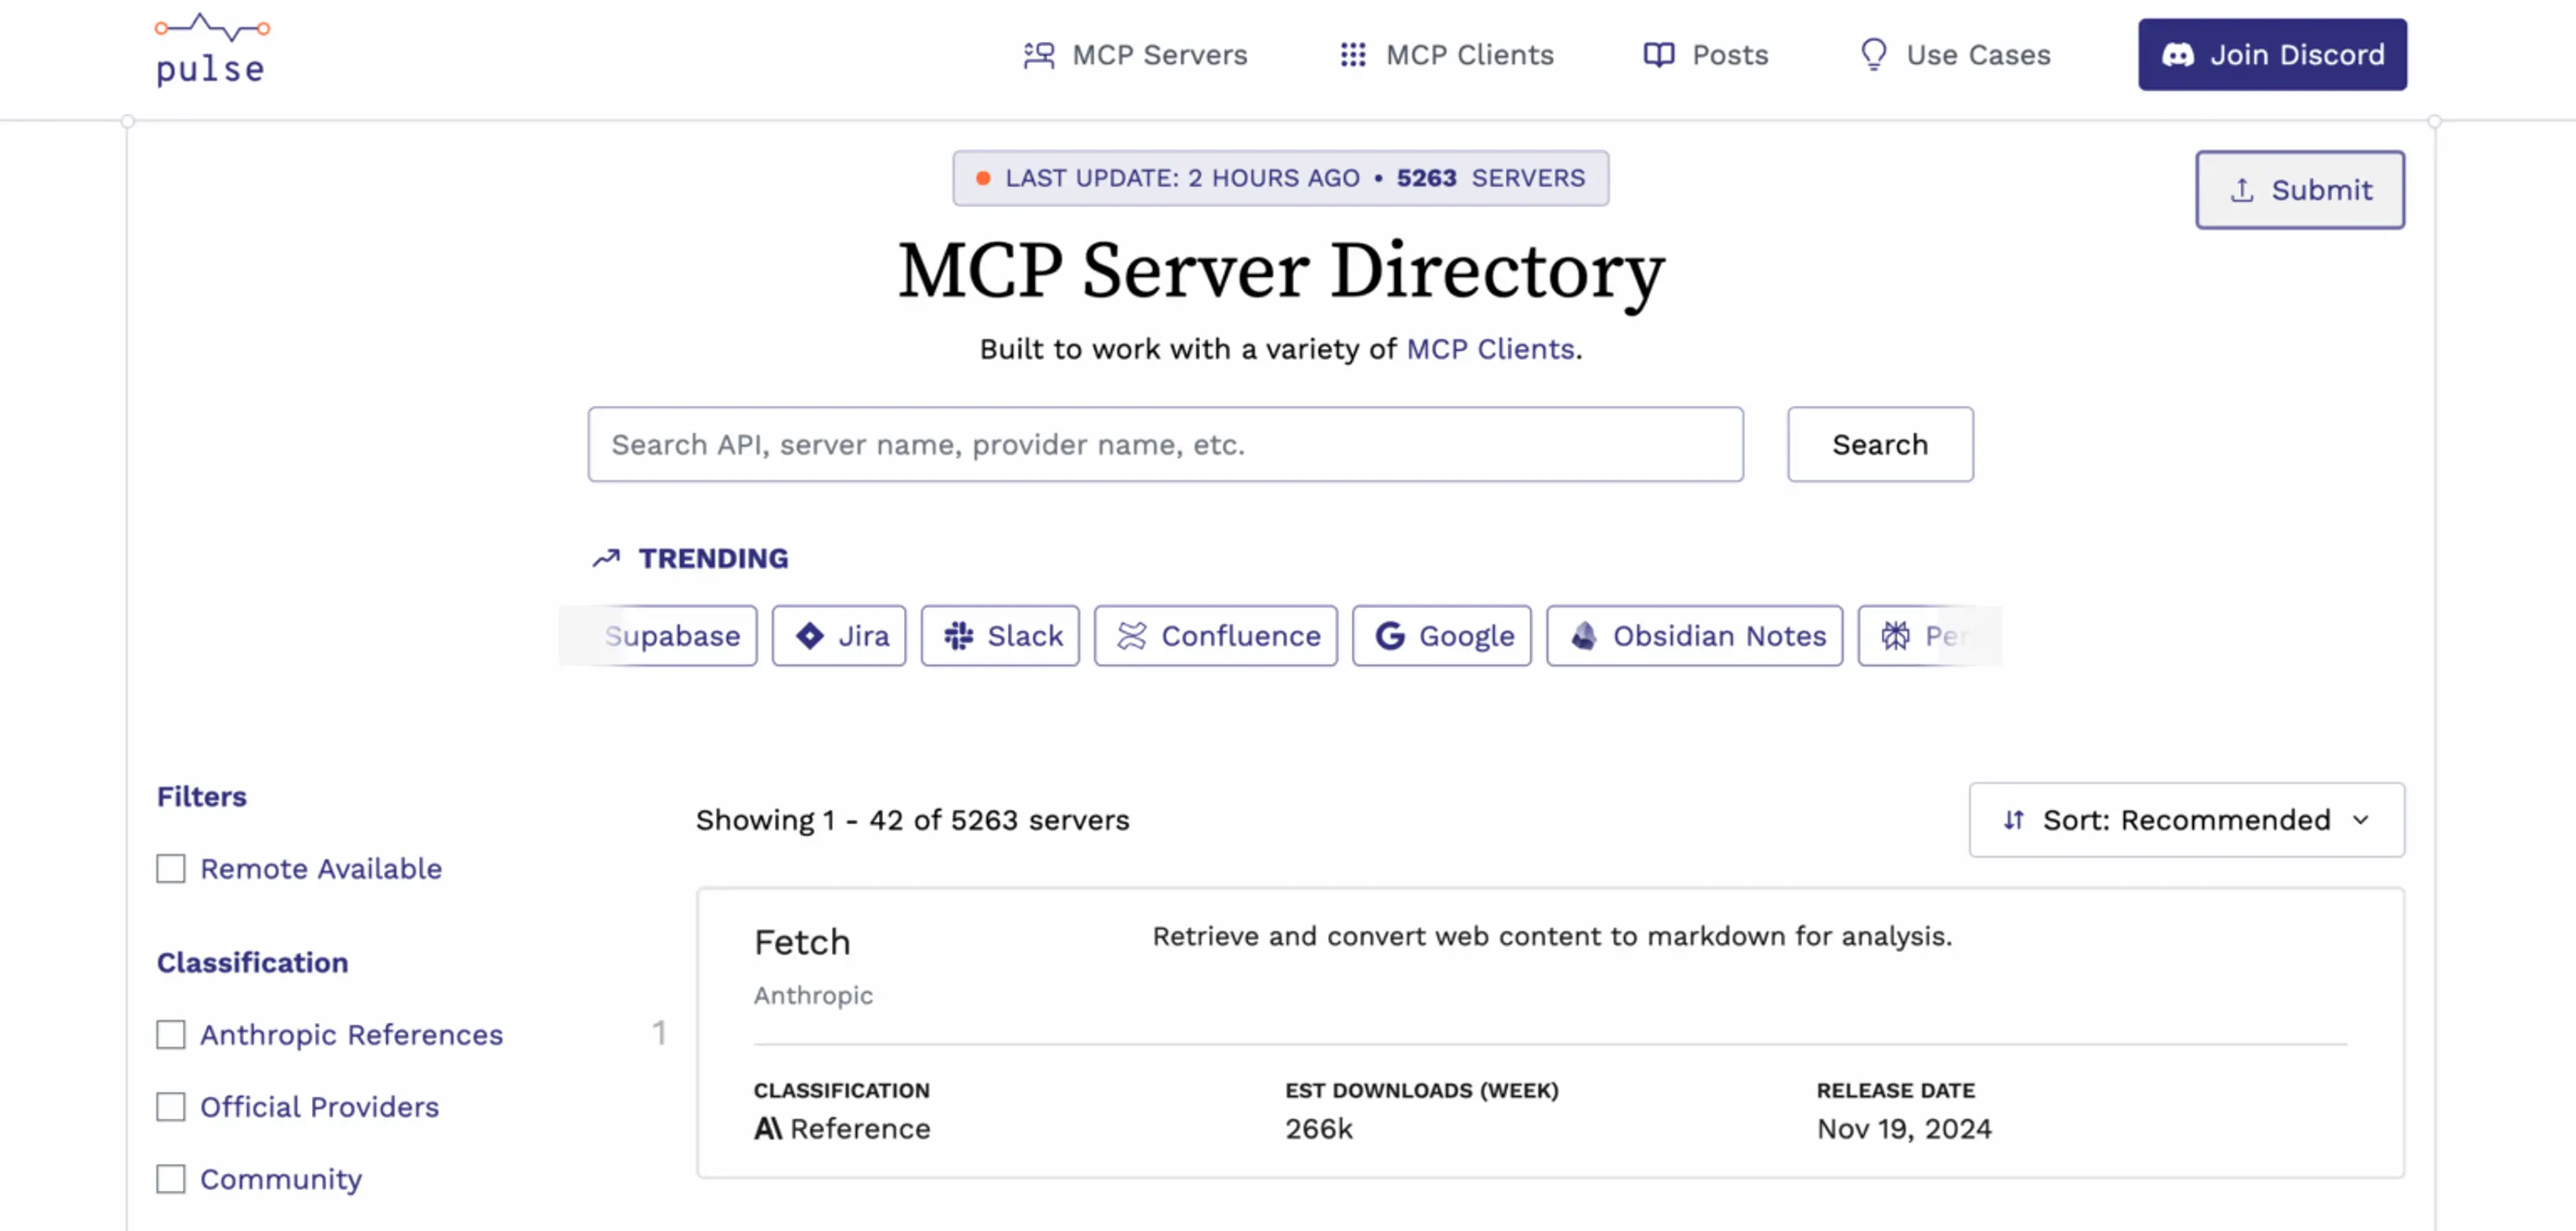Focus the server search input field
Screen dimensions: 2576x1231
click(x=1165, y=445)
